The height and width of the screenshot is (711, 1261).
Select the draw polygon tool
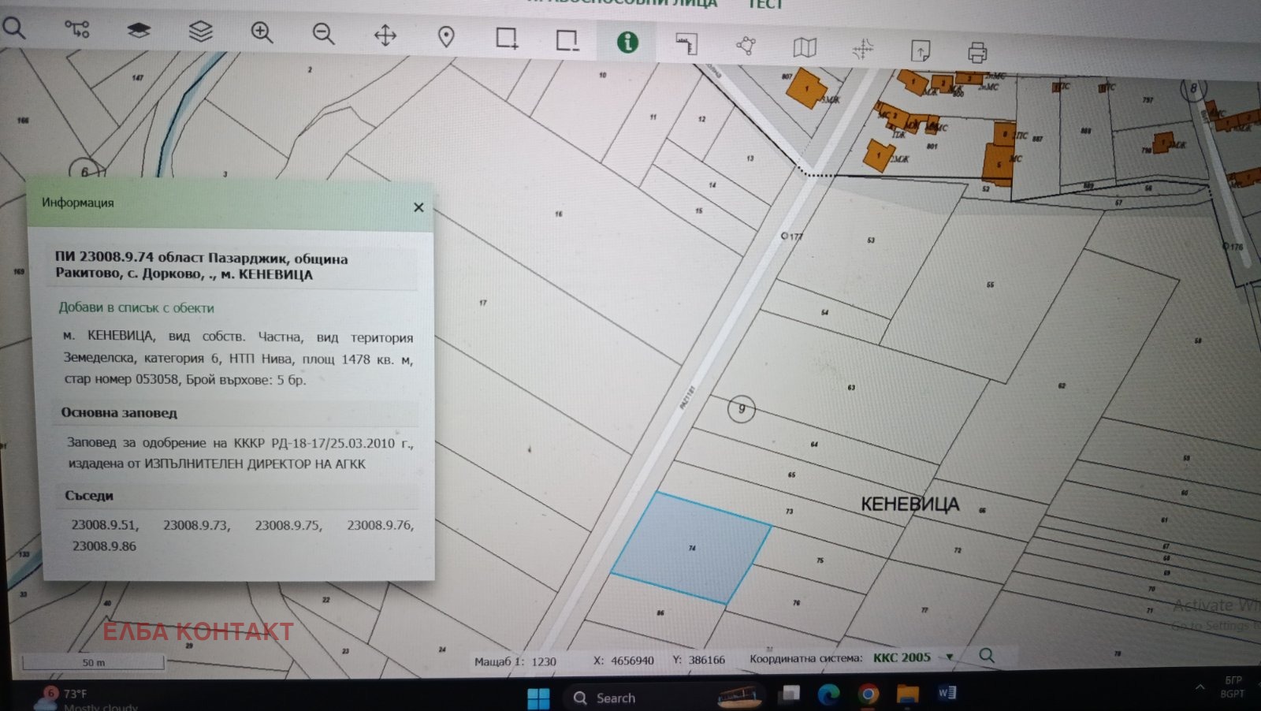746,46
